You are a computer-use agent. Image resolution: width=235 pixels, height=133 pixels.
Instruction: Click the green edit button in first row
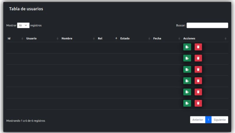pyautogui.click(x=187, y=47)
